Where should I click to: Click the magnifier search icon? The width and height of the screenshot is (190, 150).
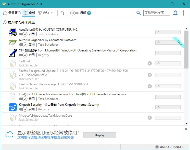click(139, 13)
